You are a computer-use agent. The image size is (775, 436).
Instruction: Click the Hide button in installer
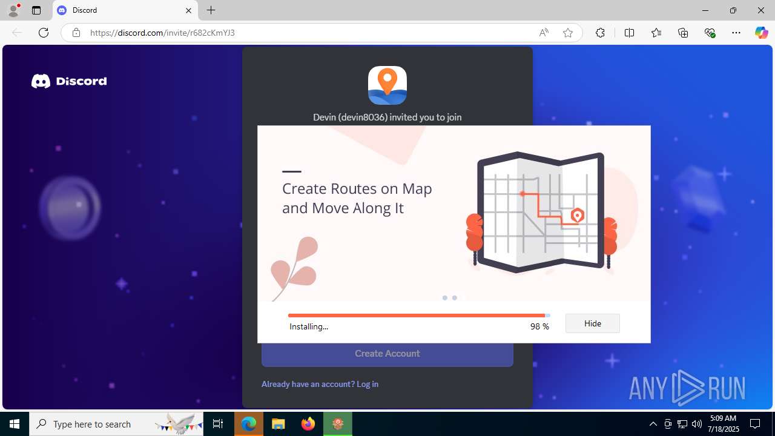pyautogui.click(x=592, y=323)
